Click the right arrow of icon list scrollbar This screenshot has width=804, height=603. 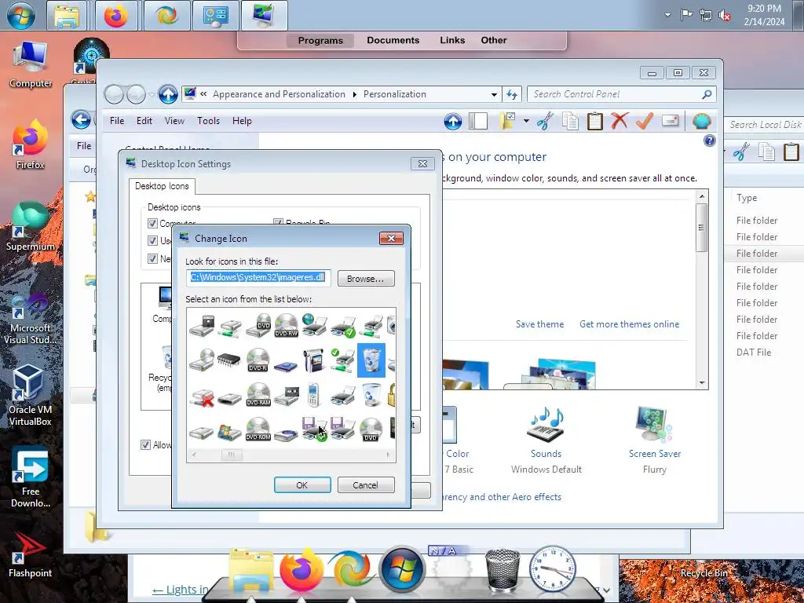[388, 455]
